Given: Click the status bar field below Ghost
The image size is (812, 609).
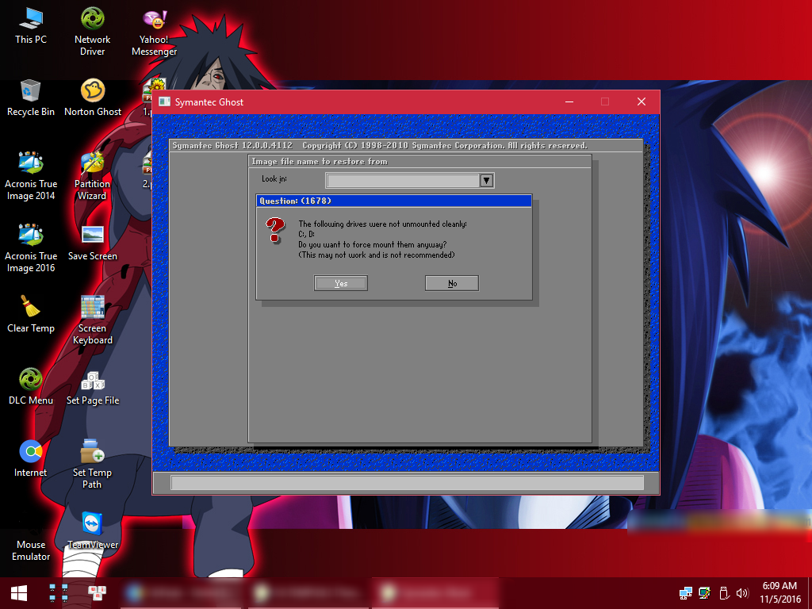Looking at the screenshot, I should (x=407, y=483).
